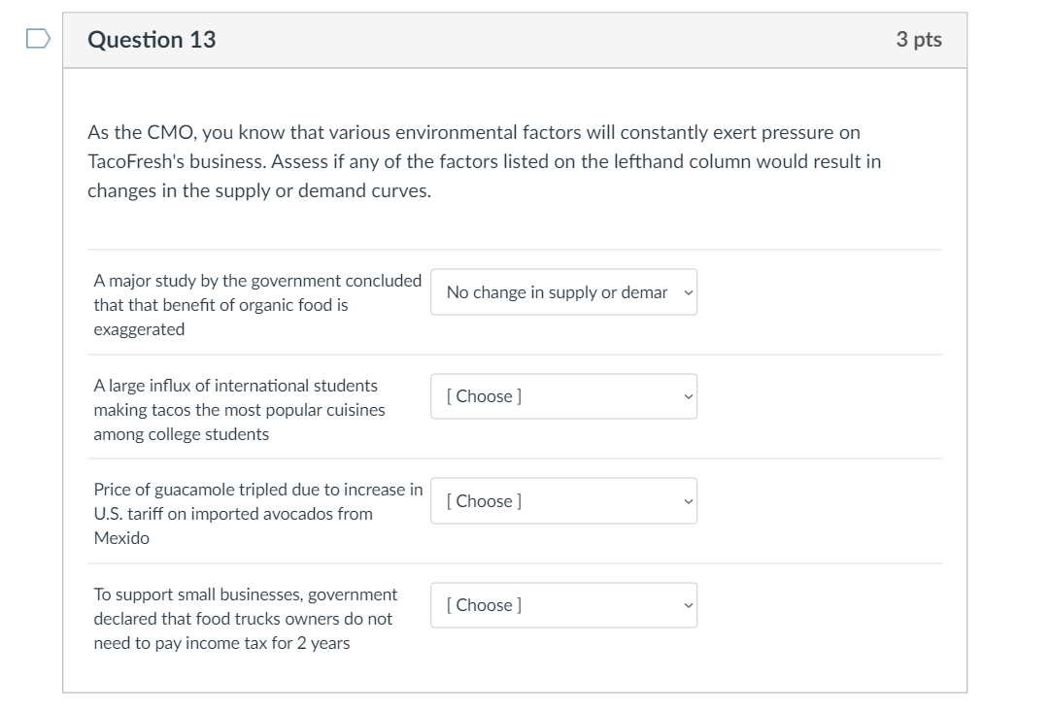
Task: Click "No change in supply or demar" selected value
Action: tap(557, 292)
